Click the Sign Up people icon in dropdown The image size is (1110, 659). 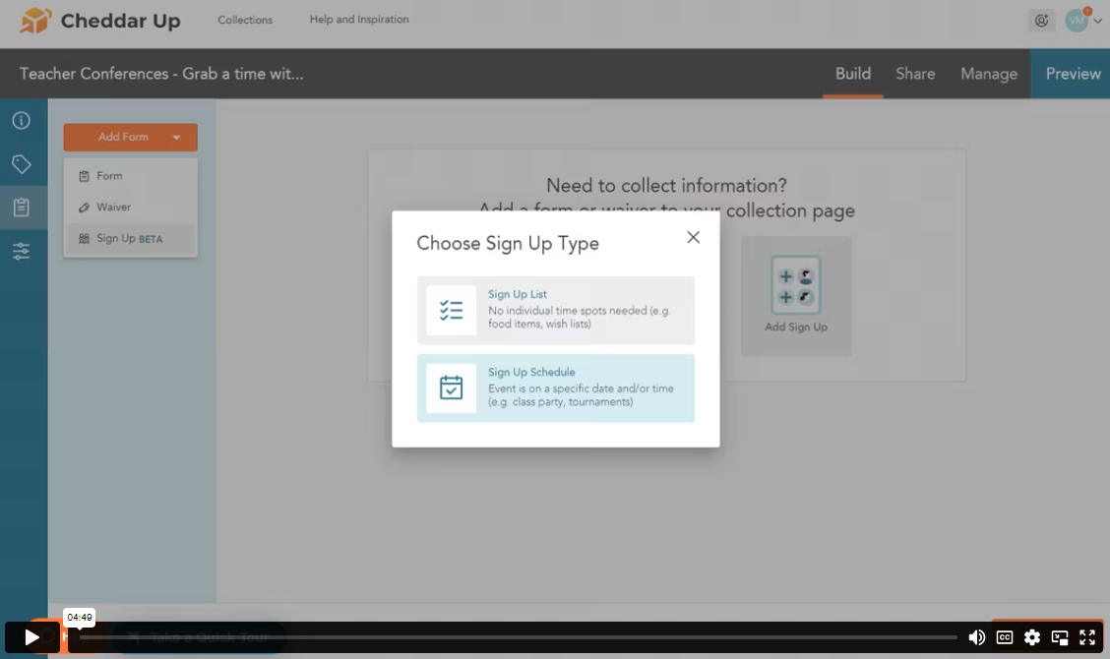[85, 239]
